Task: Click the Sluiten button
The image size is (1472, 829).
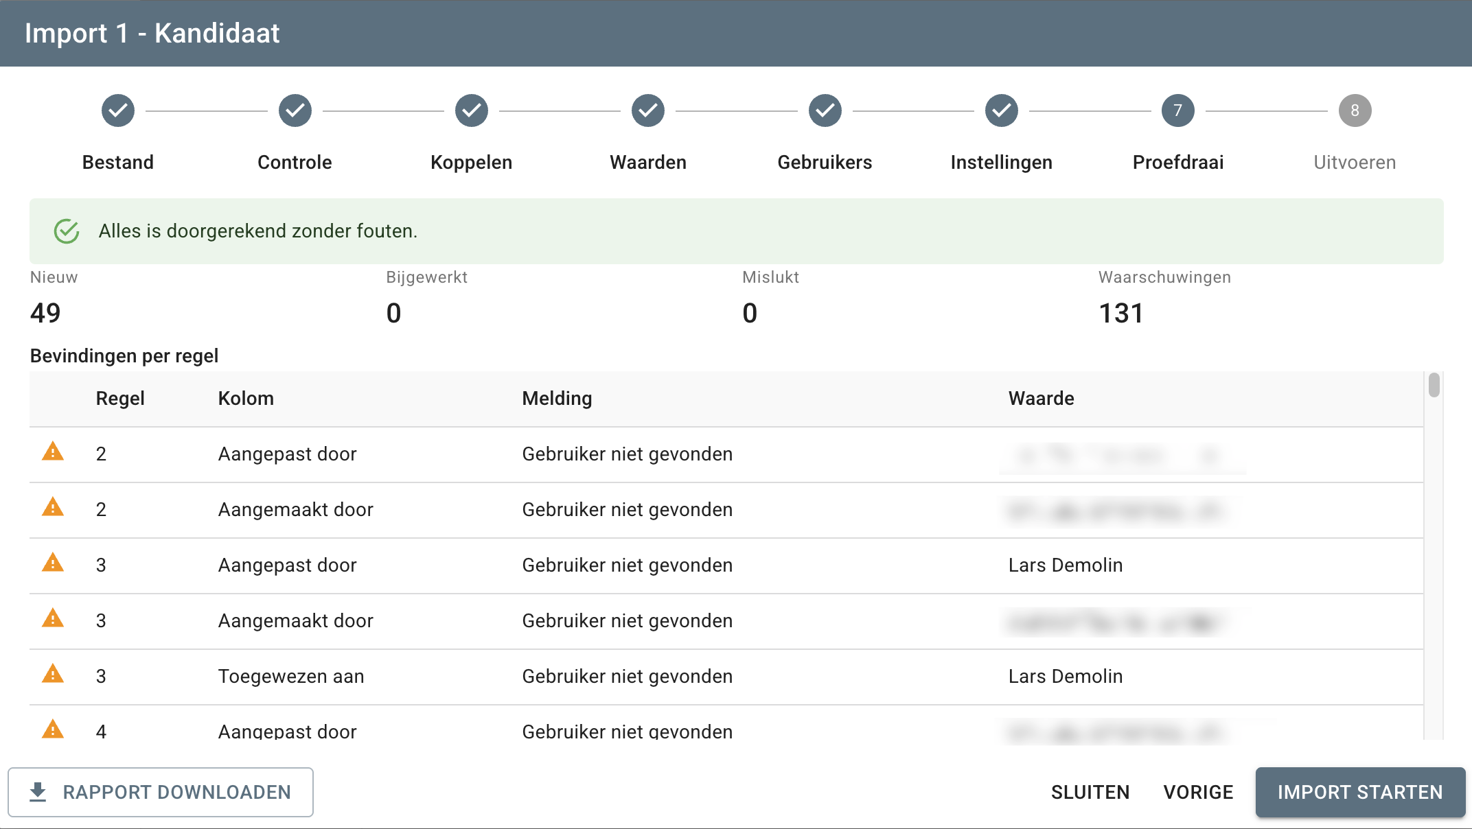Action: click(x=1090, y=792)
